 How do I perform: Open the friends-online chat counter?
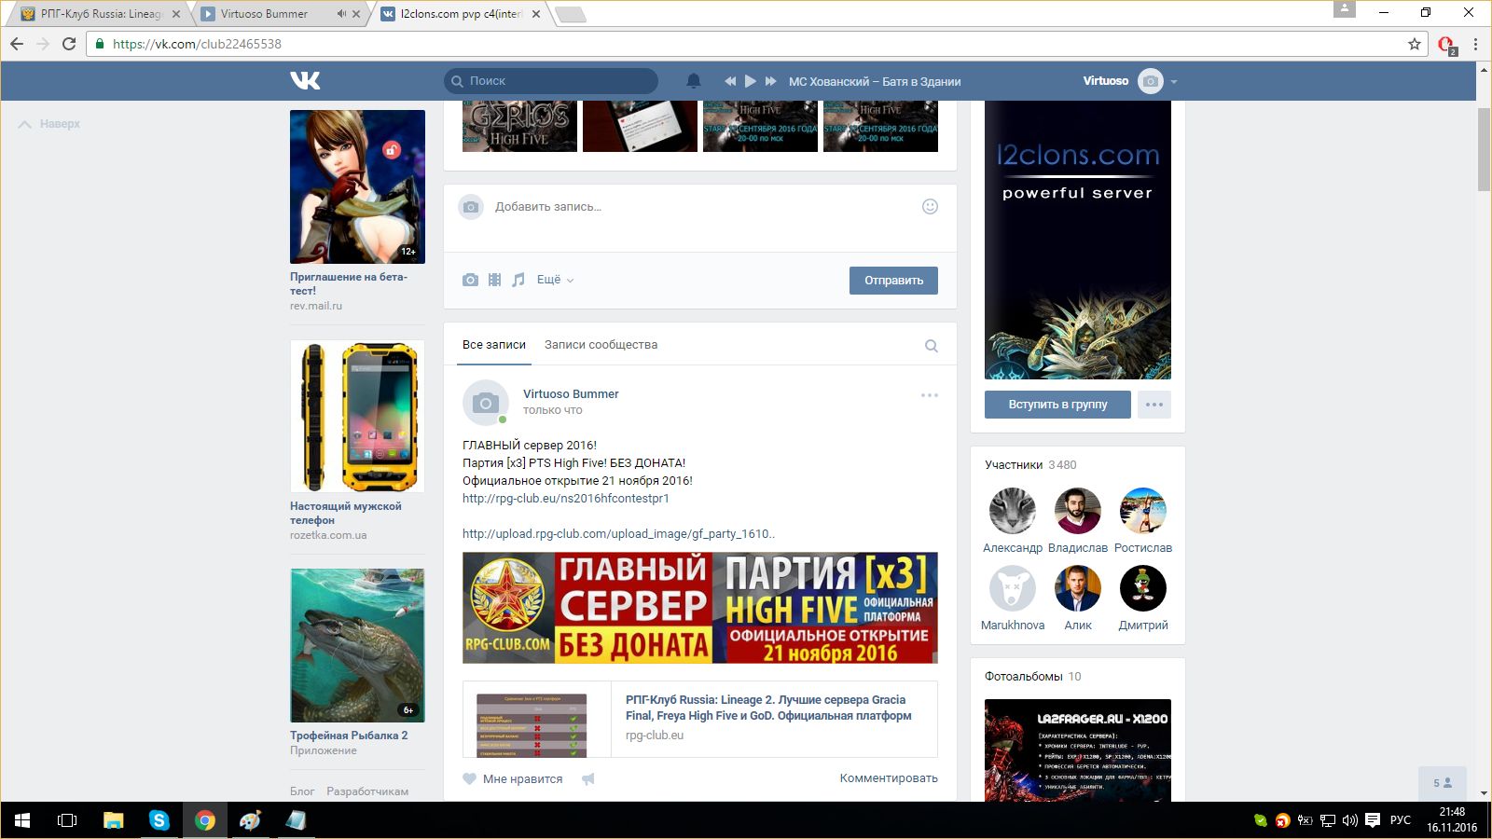(x=1443, y=783)
